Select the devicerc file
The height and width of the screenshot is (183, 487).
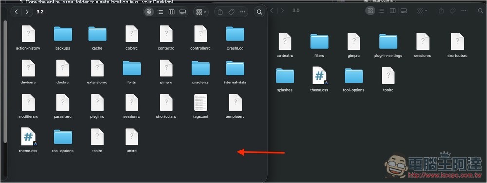(x=28, y=71)
